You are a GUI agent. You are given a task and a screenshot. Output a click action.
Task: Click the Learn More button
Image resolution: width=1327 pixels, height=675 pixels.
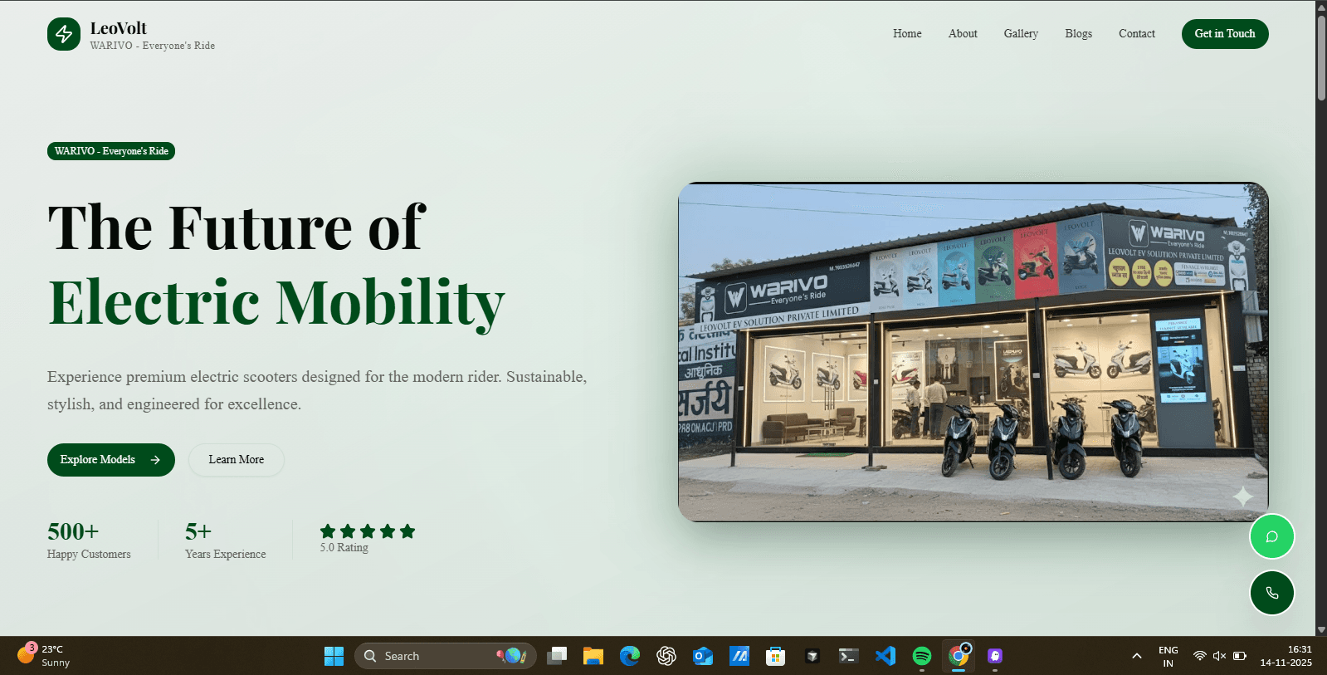click(237, 460)
